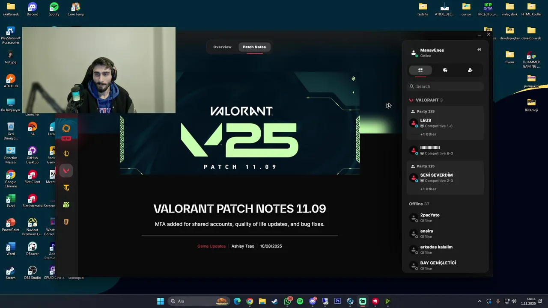The height and width of the screenshot is (308, 548).
Task: Open Microsoft Edge from the taskbar
Action: 237,301
